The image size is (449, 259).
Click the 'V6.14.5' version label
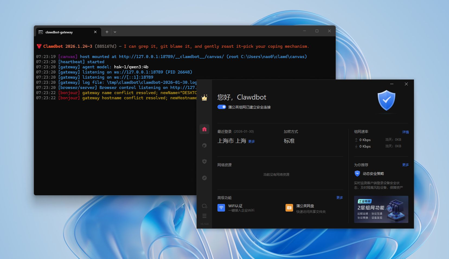[x=204, y=224]
